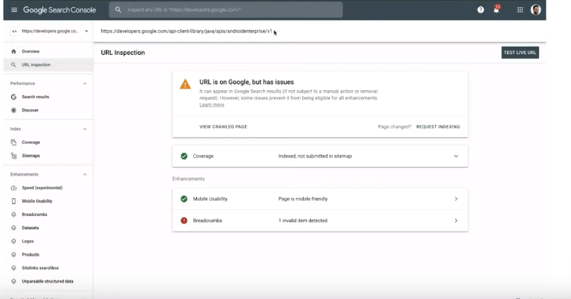Click the Overview home icon
Image resolution: width=571 pixels, height=299 pixels.
click(x=13, y=51)
